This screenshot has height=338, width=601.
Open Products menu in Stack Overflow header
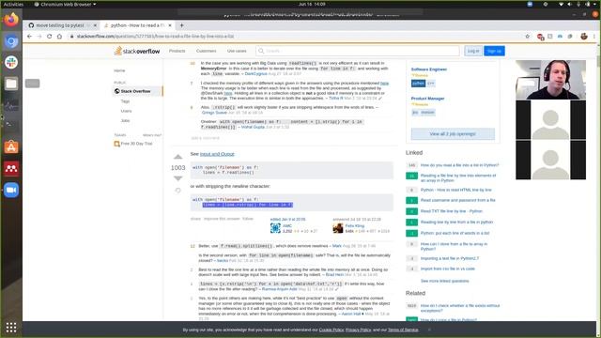[177, 51]
